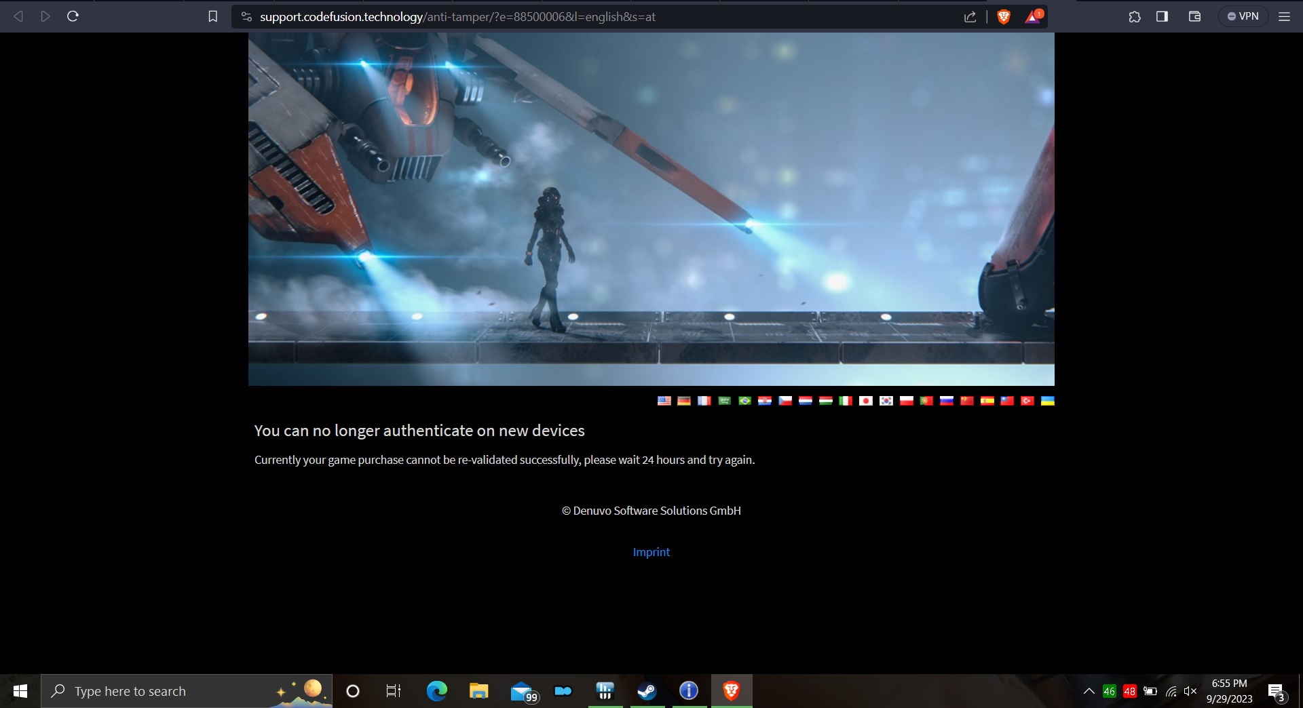
Task: Enable Ukrainian language via its flag
Action: click(x=1047, y=401)
